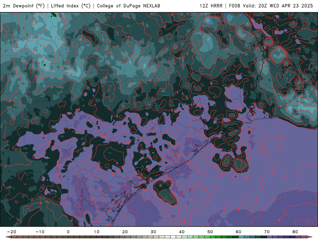This screenshot has width=318, height=239.
Task: Click the 60 tick label on colorbar
Action: pyautogui.click(x=238, y=232)
